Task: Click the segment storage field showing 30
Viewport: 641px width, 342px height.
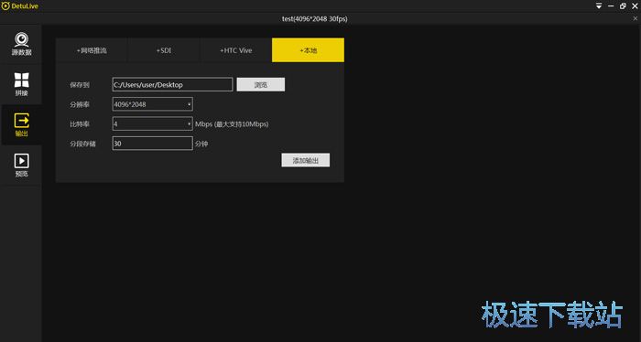Action: pos(153,144)
